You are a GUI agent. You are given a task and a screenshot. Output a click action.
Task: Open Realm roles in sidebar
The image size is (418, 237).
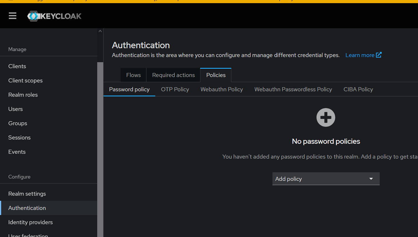click(49, 95)
